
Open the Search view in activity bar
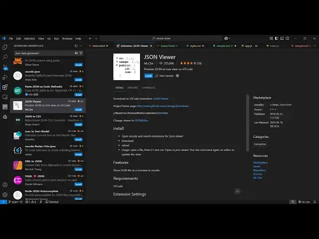[5, 57]
